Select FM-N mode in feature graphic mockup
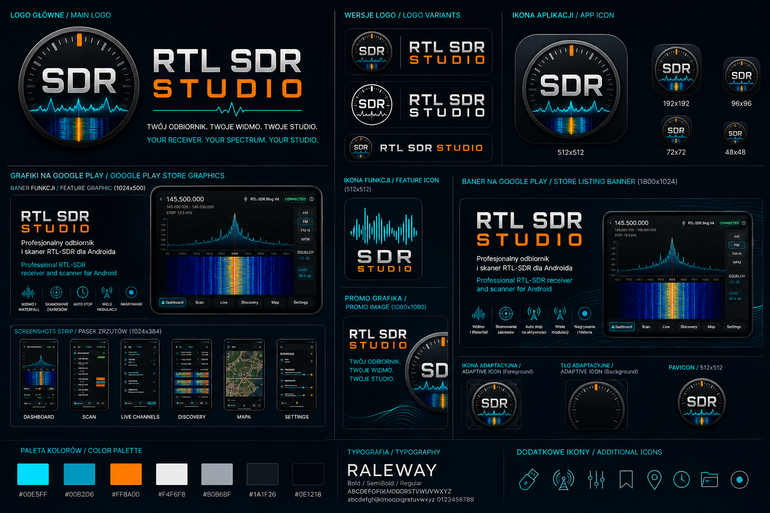 [305, 230]
